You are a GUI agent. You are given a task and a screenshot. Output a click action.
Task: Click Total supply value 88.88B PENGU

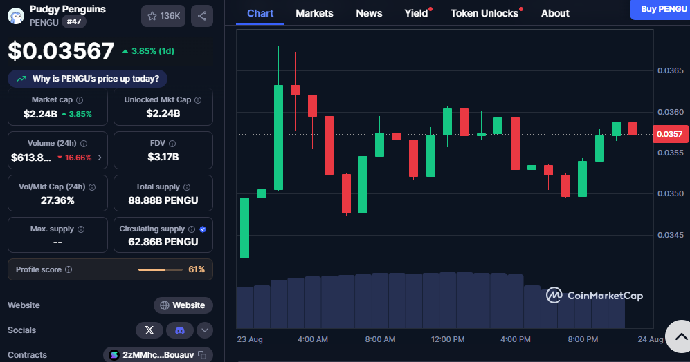[163, 200]
